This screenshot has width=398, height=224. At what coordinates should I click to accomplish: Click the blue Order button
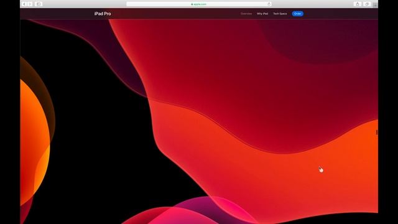[x=297, y=14]
